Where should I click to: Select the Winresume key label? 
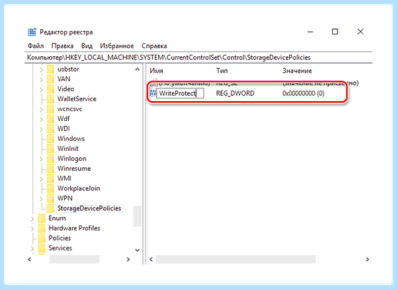pos(74,168)
